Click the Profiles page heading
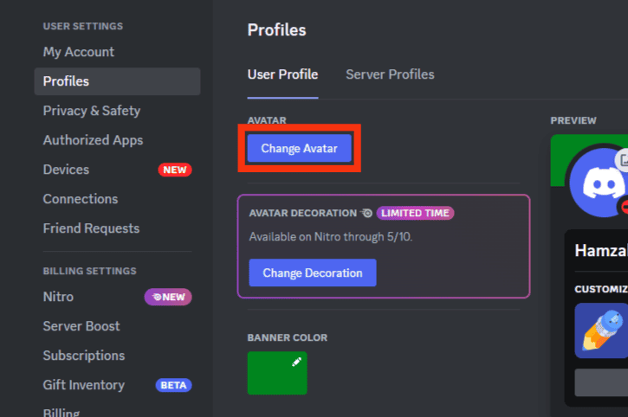This screenshot has height=417, width=628. click(x=276, y=30)
